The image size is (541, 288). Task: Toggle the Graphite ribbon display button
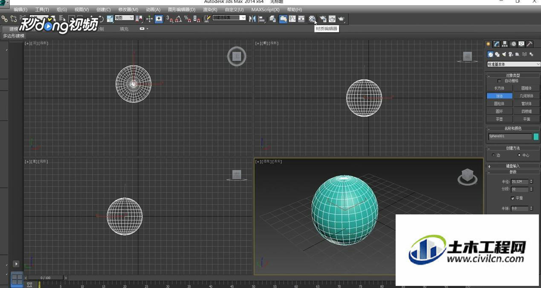click(x=283, y=19)
